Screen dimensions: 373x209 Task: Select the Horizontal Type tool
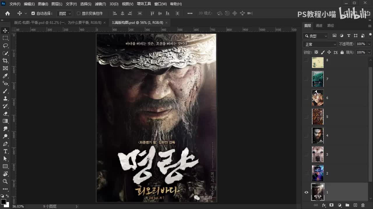(x=5, y=151)
